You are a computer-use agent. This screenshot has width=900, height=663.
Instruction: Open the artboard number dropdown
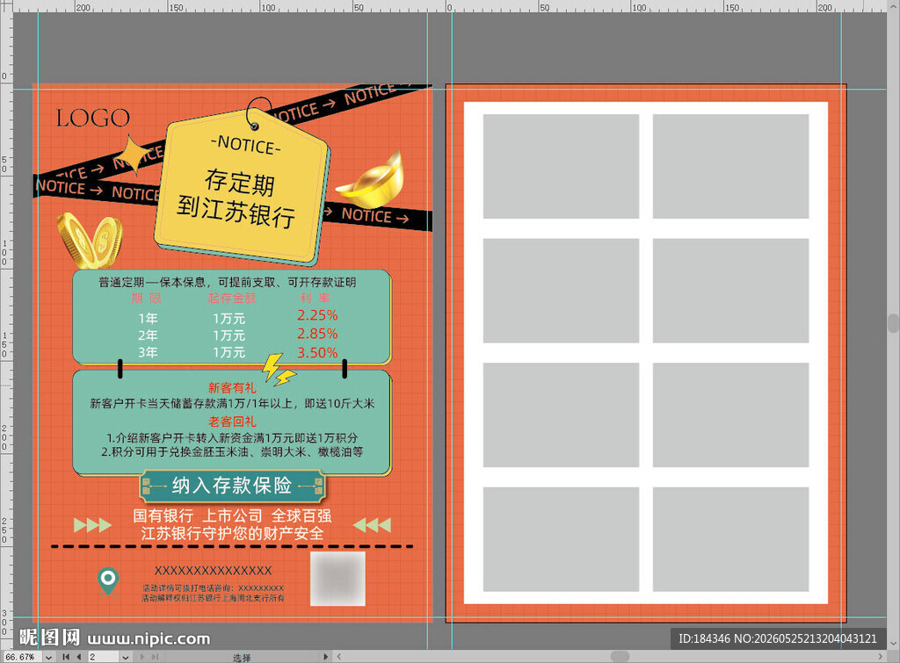(x=125, y=657)
